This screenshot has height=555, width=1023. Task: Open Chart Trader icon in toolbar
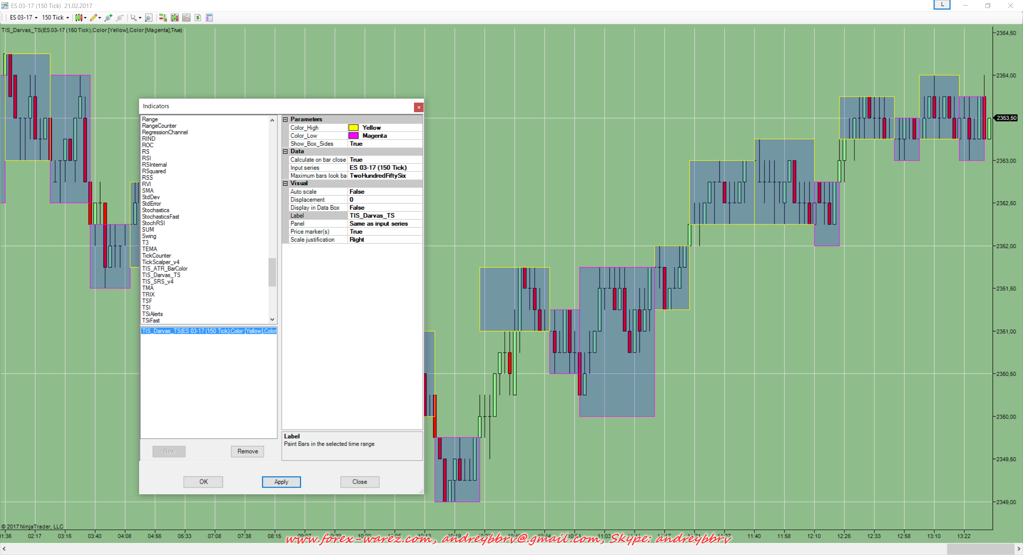[x=163, y=18]
